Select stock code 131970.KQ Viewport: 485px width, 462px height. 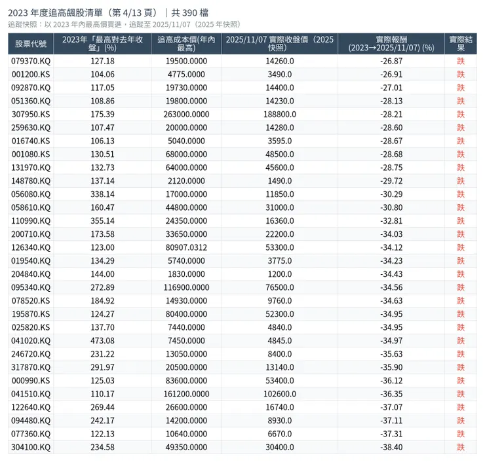31,168
